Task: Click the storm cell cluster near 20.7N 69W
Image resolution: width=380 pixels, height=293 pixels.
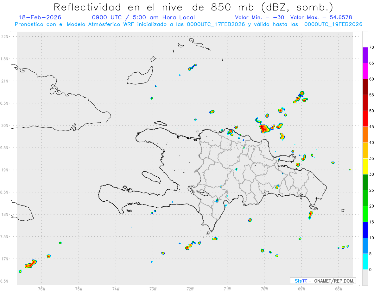Action: [300, 97]
